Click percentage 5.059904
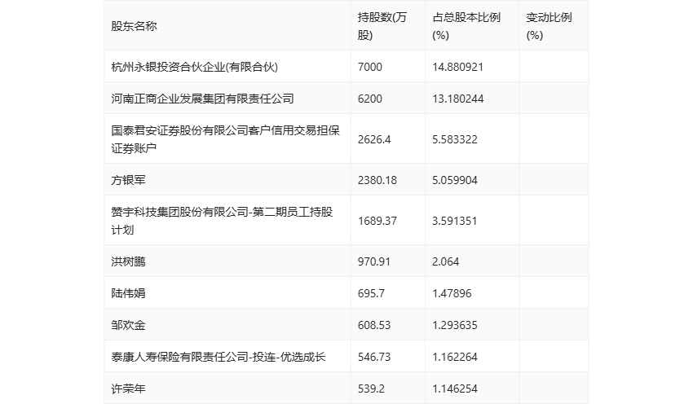 455,180
